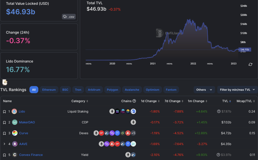Open Filter by min/max TVL dropdown
Image resolution: width=258 pixels, height=160 pixels.
click(x=237, y=90)
